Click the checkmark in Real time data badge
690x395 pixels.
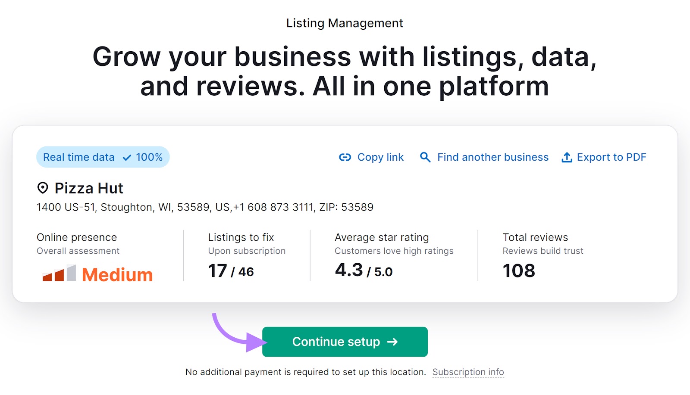pyautogui.click(x=127, y=158)
